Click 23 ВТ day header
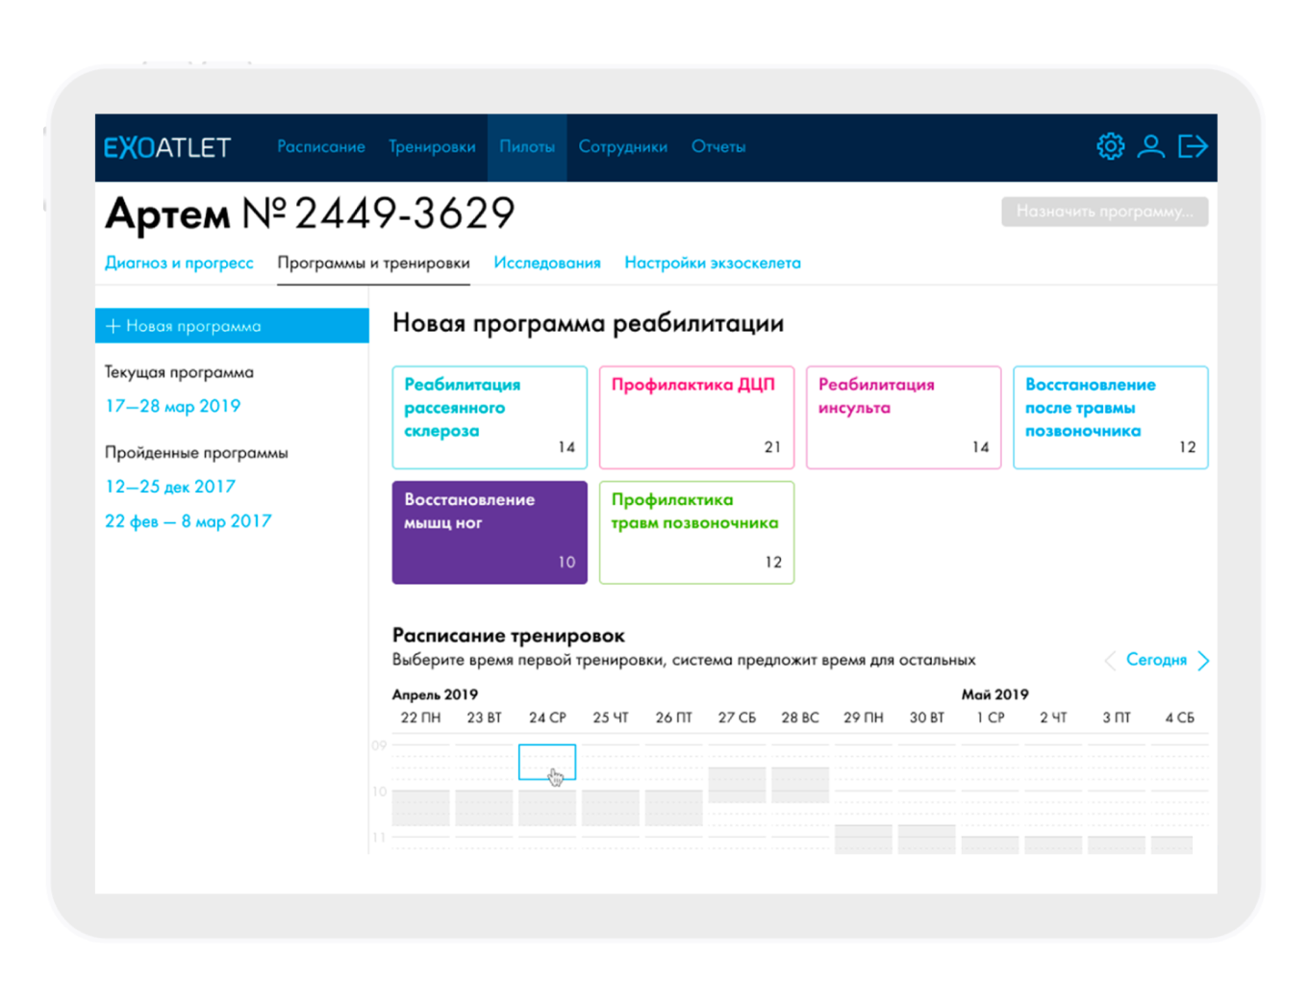Image resolution: width=1308 pixels, height=1008 pixels. click(484, 718)
